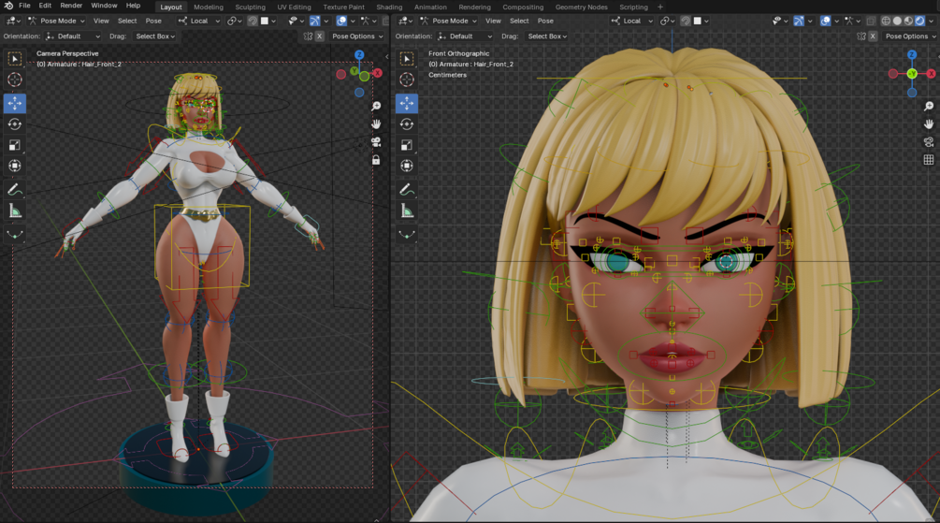Switch to the UV Editing workspace tab
The height and width of the screenshot is (523, 940).
(294, 7)
